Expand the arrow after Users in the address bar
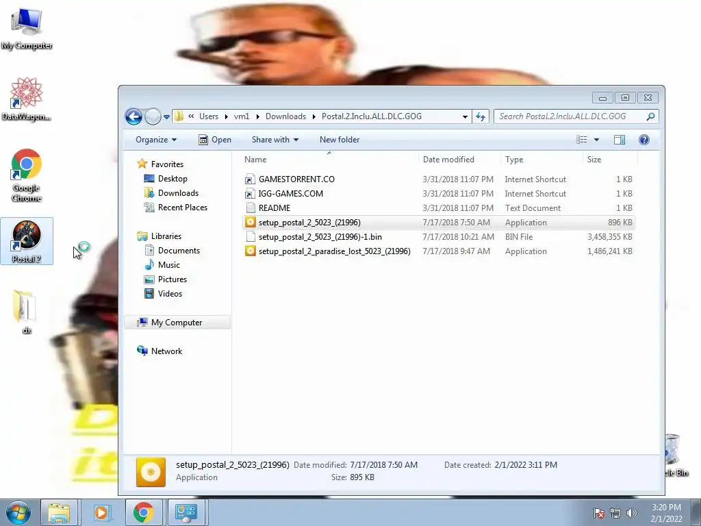Image resolution: width=701 pixels, height=526 pixels. [x=226, y=116]
